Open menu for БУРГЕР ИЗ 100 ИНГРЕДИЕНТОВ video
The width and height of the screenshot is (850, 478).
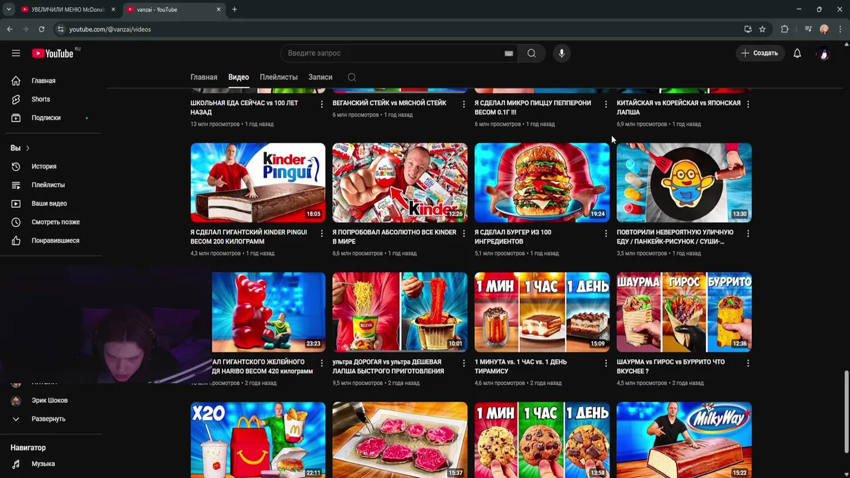[606, 234]
